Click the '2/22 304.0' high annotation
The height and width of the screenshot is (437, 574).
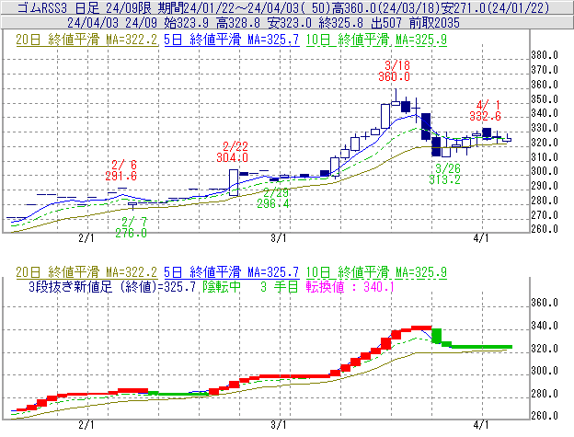(x=233, y=152)
